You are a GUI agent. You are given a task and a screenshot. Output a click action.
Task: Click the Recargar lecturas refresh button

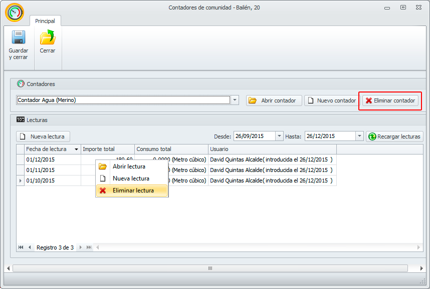(x=394, y=136)
